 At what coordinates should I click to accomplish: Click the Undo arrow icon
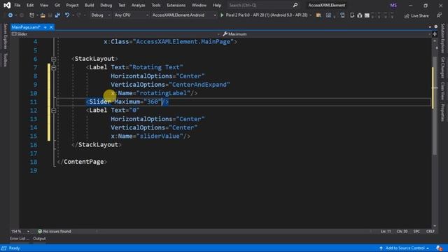pos(67,15)
